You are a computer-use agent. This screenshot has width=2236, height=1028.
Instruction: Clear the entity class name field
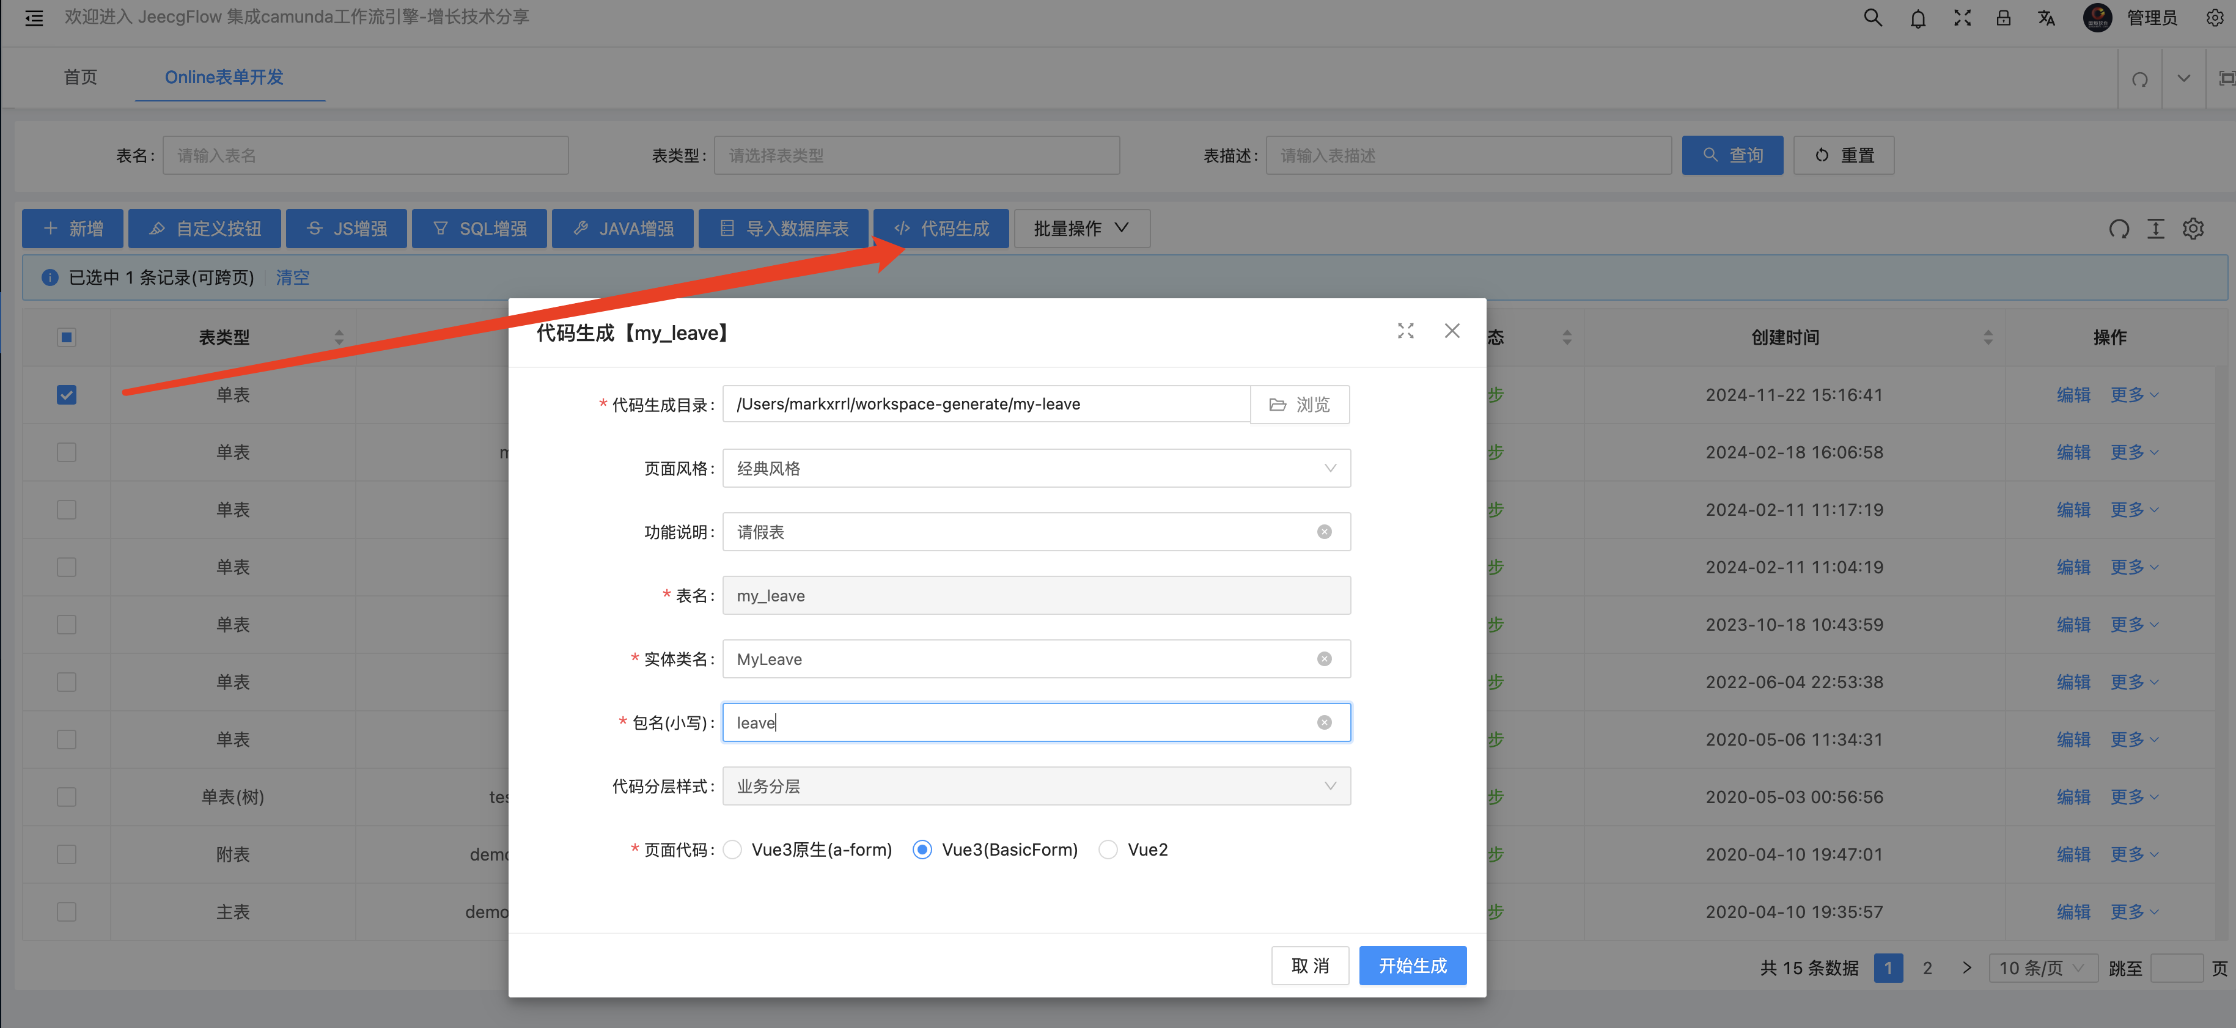coord(1324,659)
